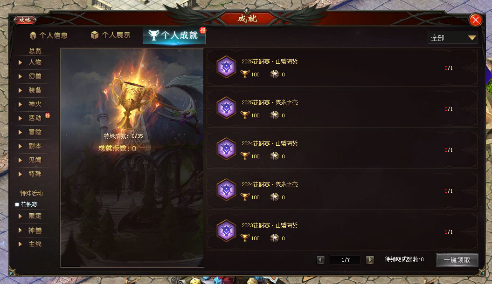Click trophy points icon of first achievement
This screenshot has width=492, height=284.
tap(245, 74)
